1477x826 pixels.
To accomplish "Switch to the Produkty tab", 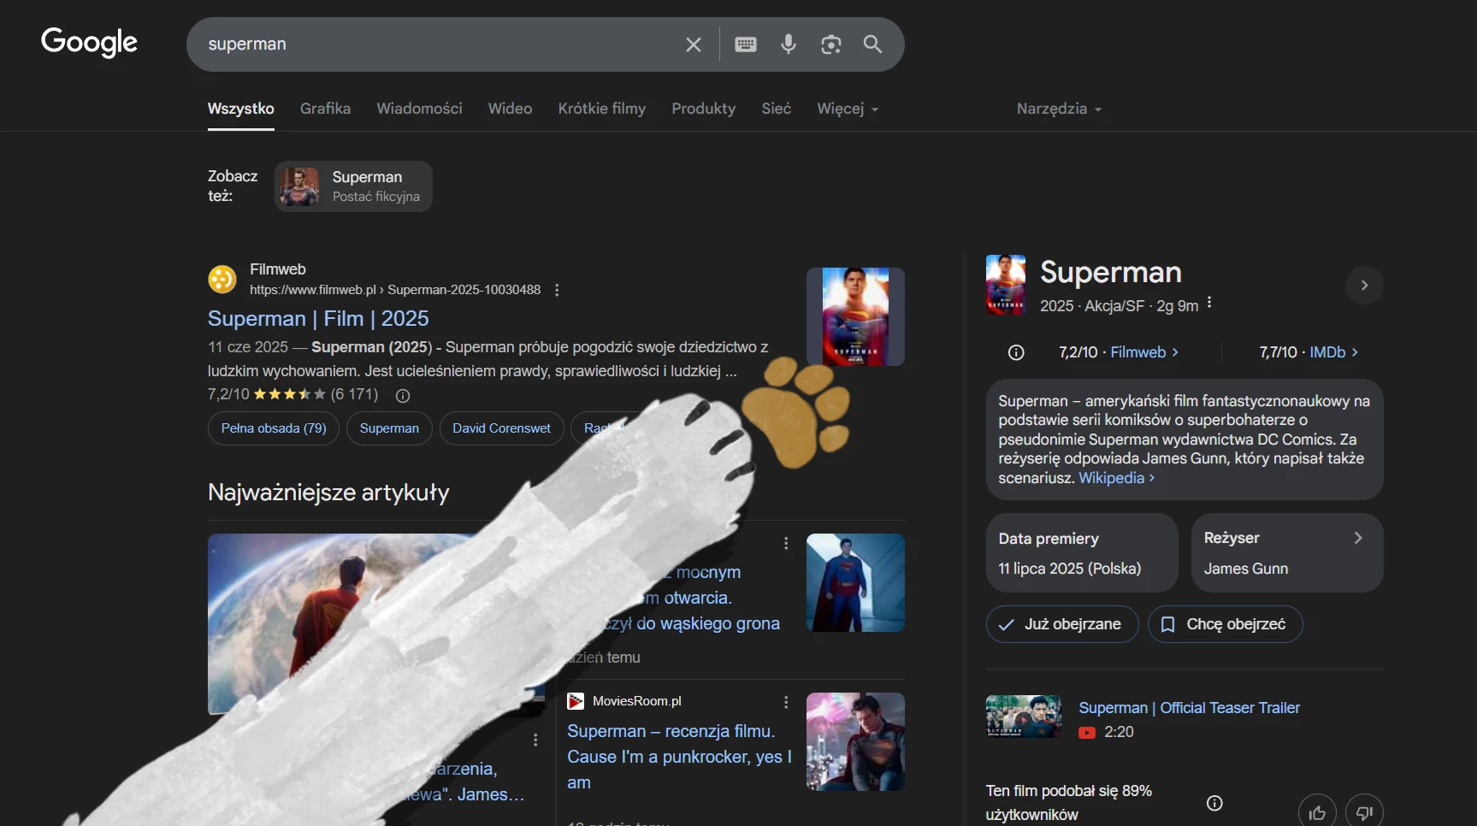I will [x=703, y=109].
